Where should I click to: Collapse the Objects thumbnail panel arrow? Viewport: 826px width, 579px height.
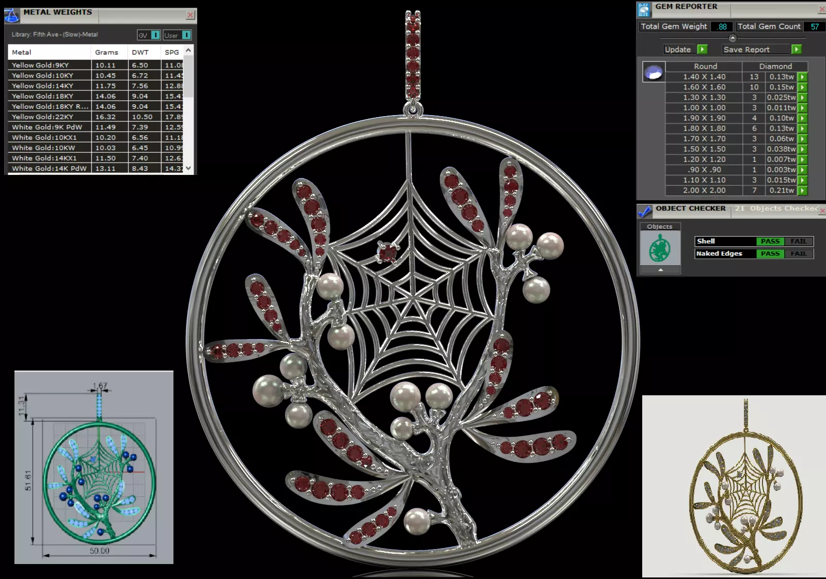pyautogui.click(x=660, y=270)
